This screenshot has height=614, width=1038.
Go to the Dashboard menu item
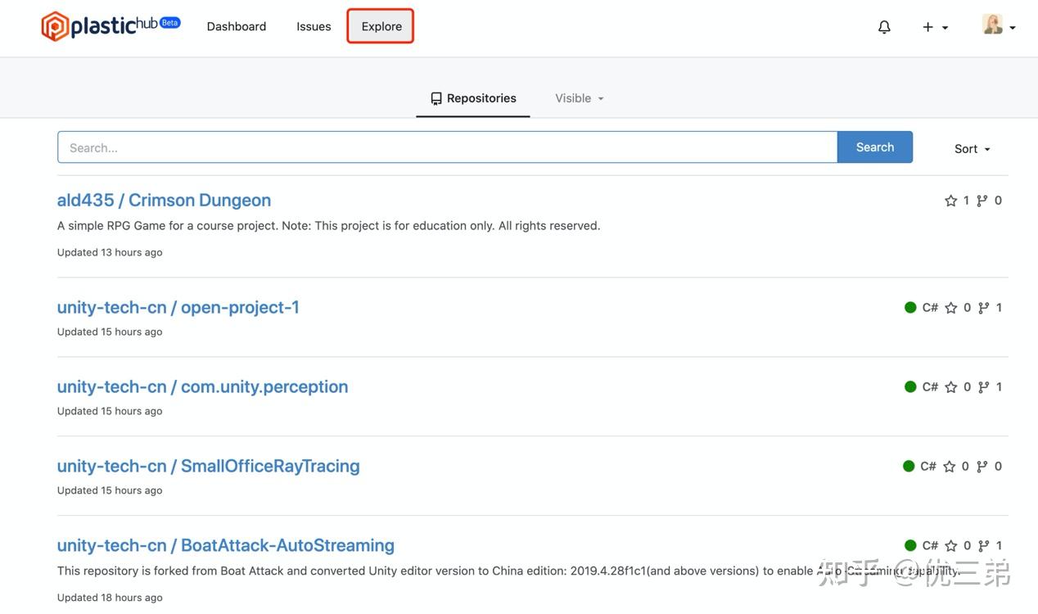pyautogui.click(x=237, y=26)
